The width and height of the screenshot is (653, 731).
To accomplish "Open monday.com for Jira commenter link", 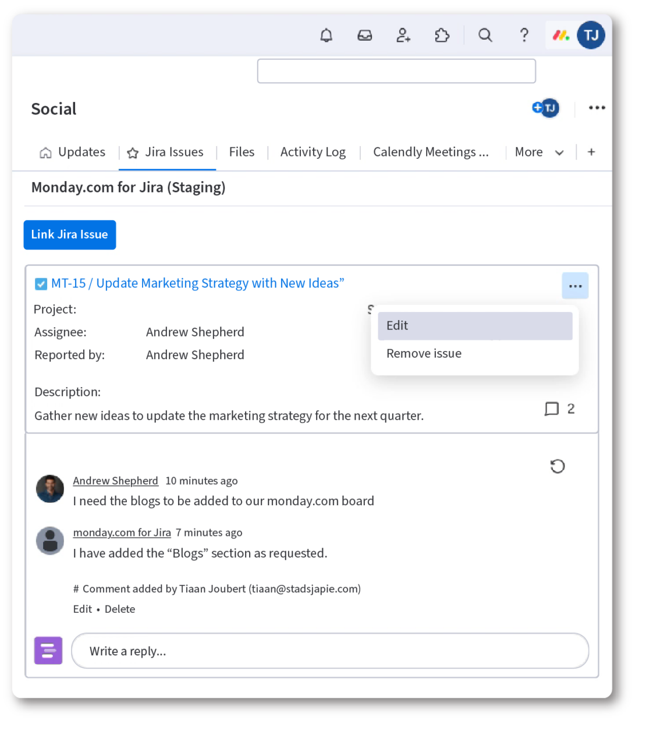I will (122, 533).
